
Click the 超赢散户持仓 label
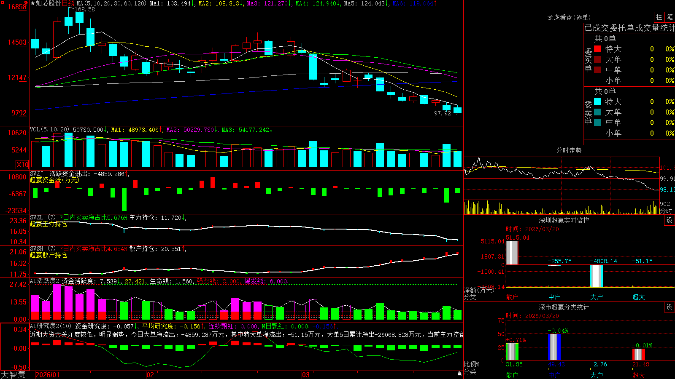tap(49, 255)
